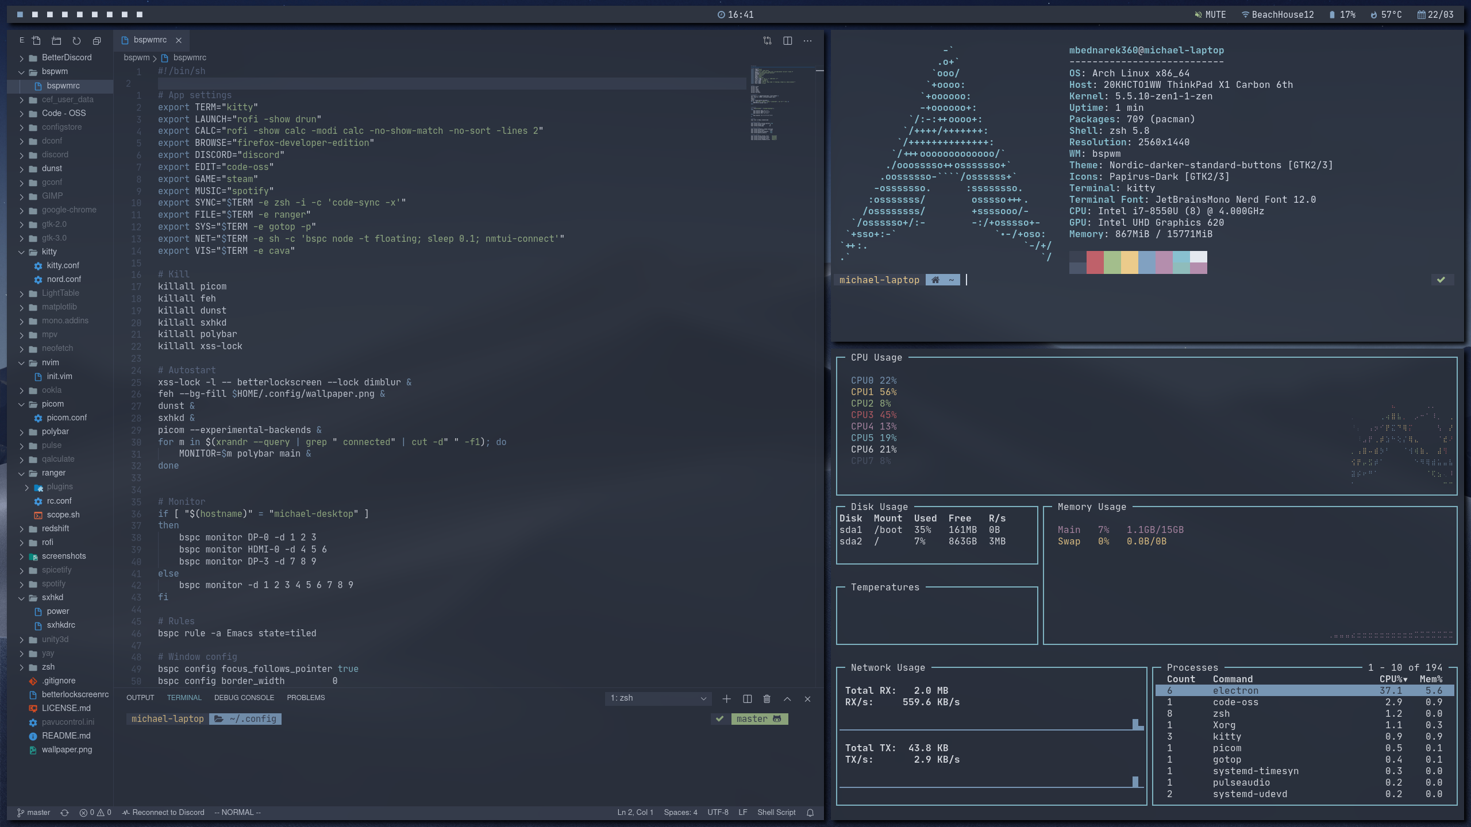
Task: Maximize terminal panel with the up chevron
Action: pyautogui.click(x=787, y=699)
